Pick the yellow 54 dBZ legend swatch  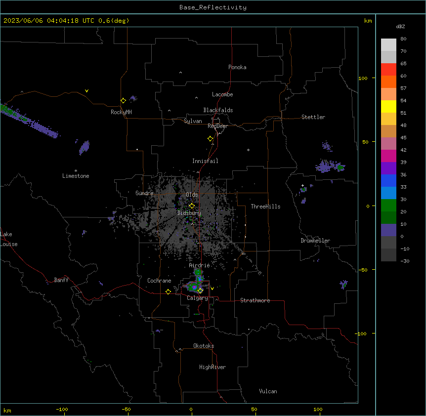pos(388,106)
